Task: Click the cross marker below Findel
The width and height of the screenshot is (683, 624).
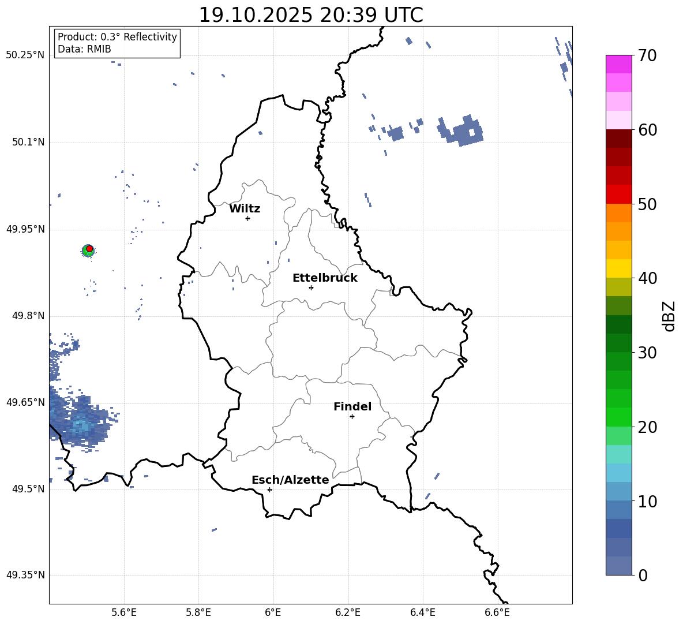Action: pos(352,417)
